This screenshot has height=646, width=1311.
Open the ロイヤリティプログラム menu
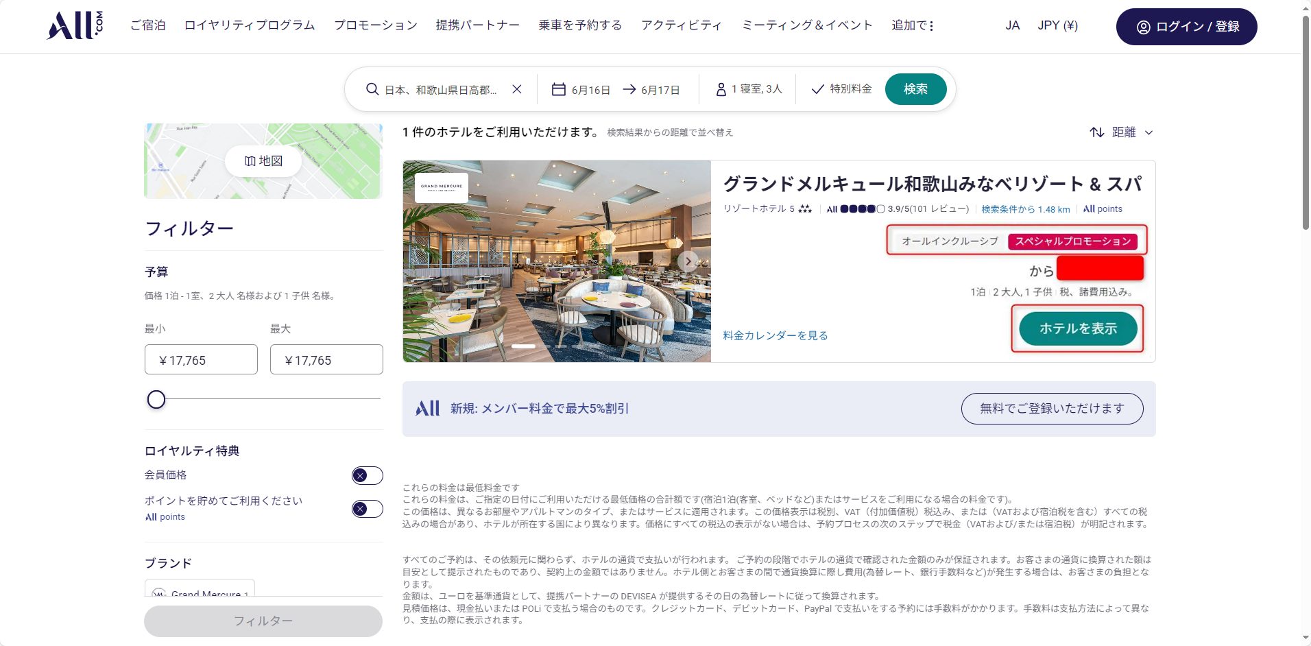pyautogui.click(x=250, y=25)
